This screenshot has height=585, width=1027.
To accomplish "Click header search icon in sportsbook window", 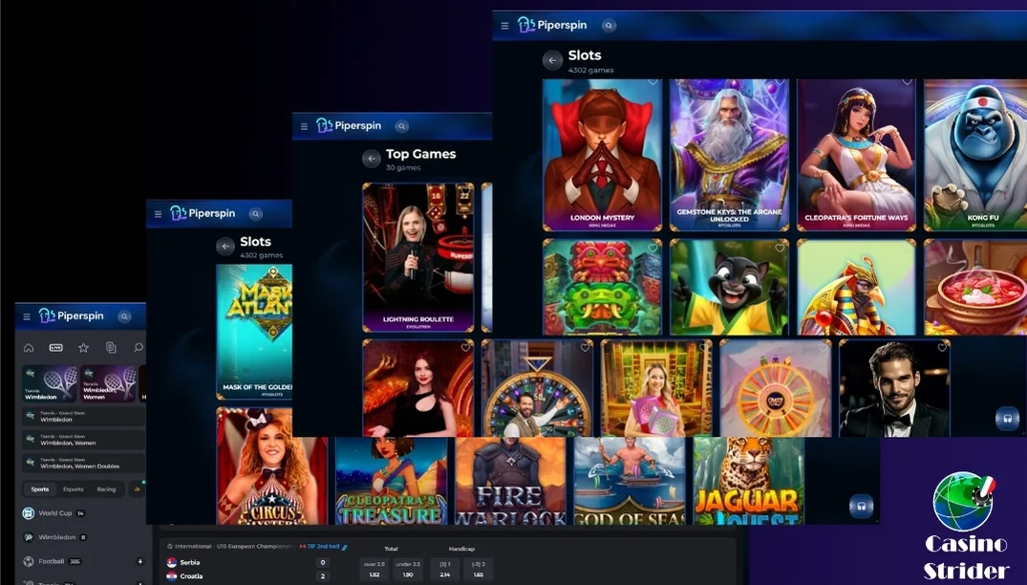I will (x=124, y=316).
